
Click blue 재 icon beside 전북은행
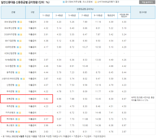point(16,99)
